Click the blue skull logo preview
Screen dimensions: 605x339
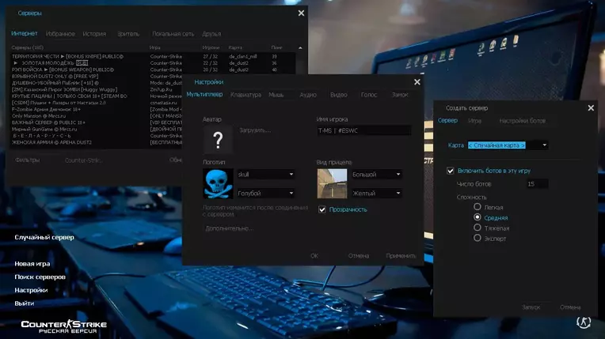(x=218, y=184)
